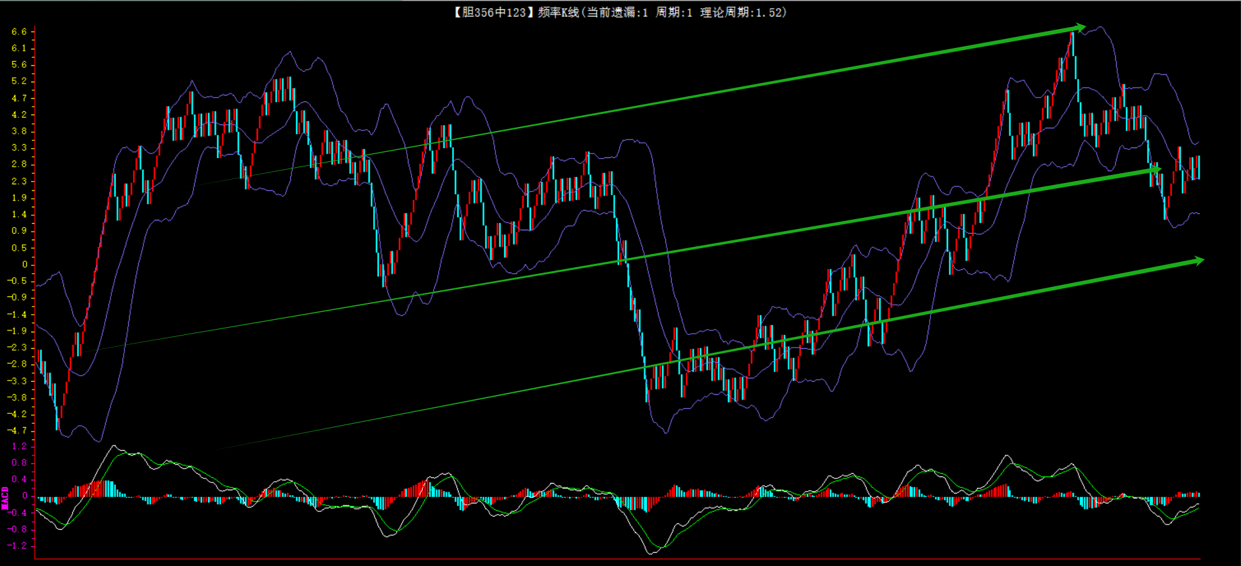Click the last candlestick at the right edge
This screenshot has height=566, width=1241.
(x=1198, y=167)
